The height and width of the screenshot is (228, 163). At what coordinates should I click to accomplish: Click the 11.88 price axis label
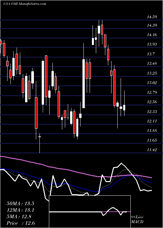click(152, 131)
